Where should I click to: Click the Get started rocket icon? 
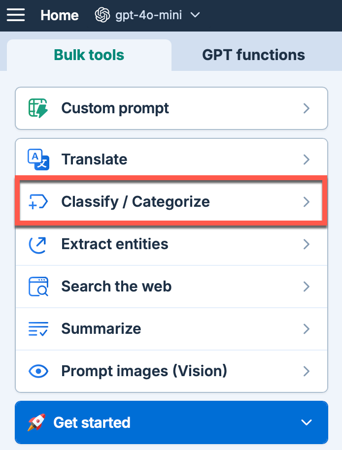[x=37, y=422]
